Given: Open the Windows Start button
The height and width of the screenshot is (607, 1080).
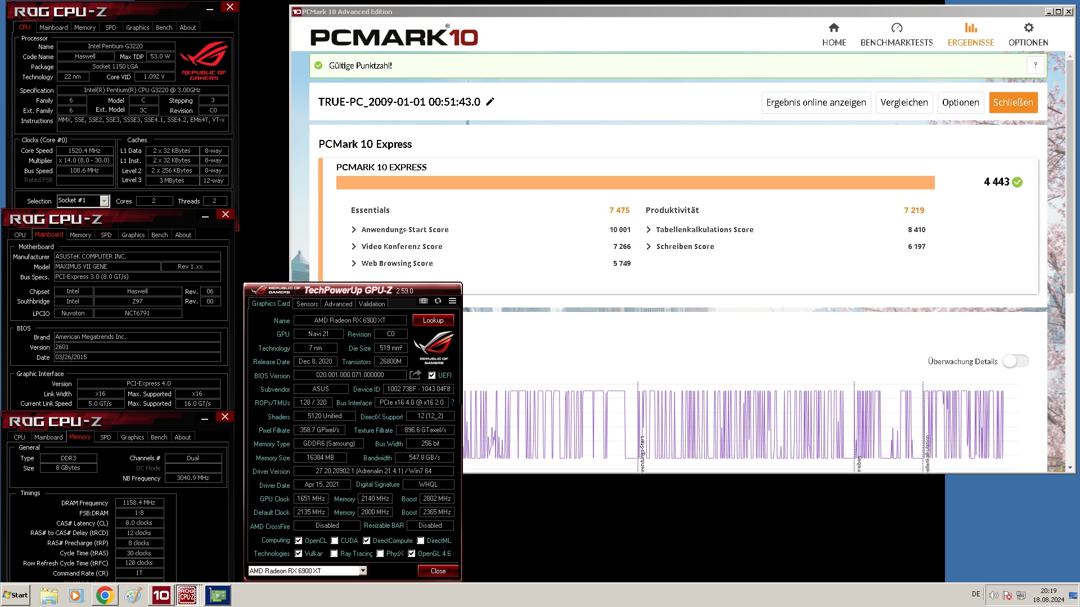Looking at the screenshot, I should pos(16,595).
